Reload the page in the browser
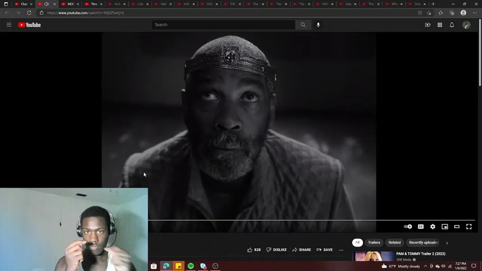The image size is (482, 271). click(x=29, y=13)
